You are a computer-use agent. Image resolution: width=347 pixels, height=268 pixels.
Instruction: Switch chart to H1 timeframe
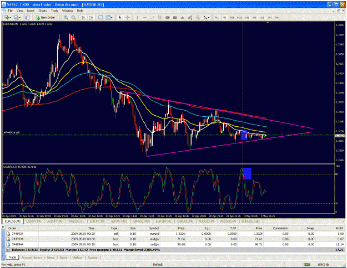247,17
